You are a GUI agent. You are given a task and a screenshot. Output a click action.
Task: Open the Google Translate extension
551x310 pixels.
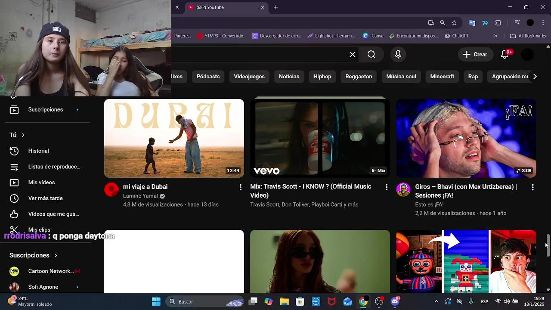click(x=472, y=22)
